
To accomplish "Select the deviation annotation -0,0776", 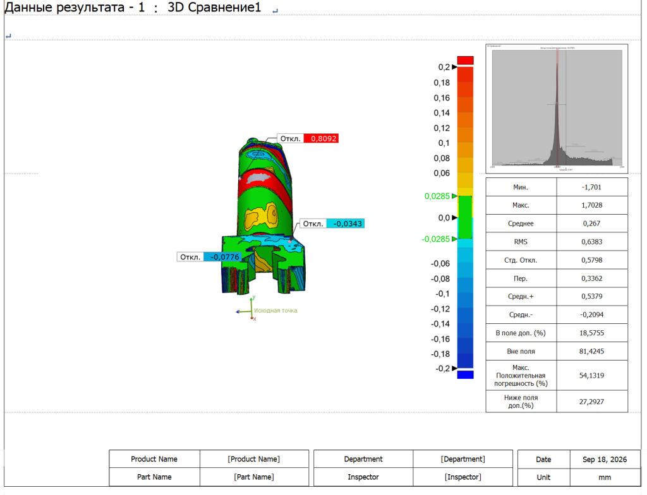I will (x=209, y=257).
